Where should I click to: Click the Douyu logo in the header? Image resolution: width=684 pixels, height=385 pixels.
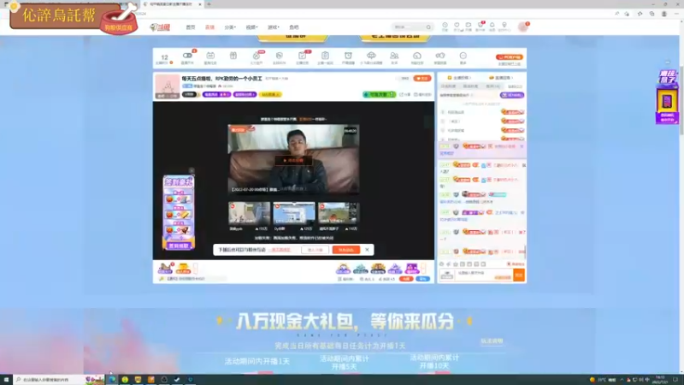(x=160, y=27)
